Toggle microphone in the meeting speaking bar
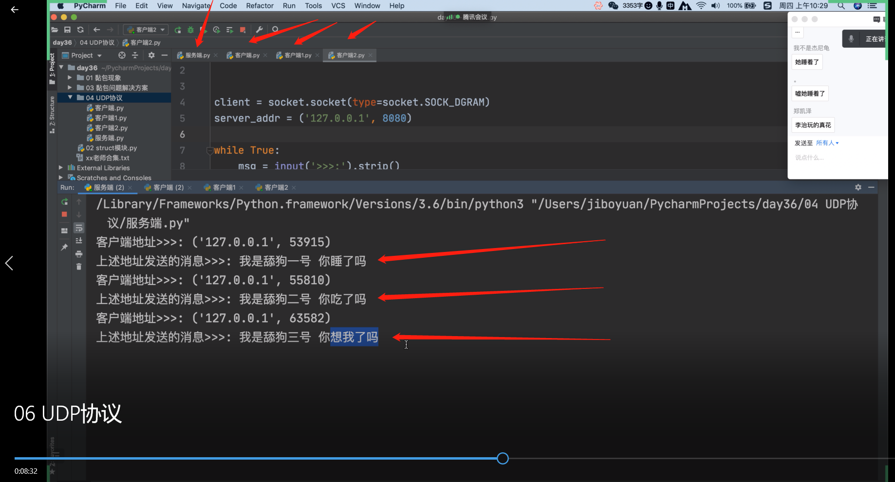The width and height of the screenshot is (895, 482). 851,39
